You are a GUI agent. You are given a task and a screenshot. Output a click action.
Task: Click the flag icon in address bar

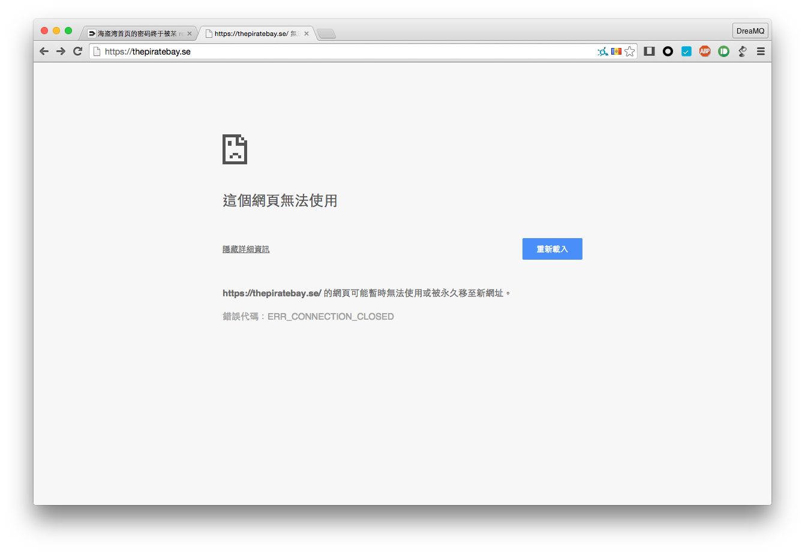[x=616, y=52]
